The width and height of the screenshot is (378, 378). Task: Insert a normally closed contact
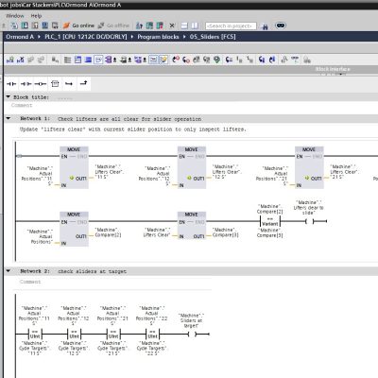[x=26, y=84]
